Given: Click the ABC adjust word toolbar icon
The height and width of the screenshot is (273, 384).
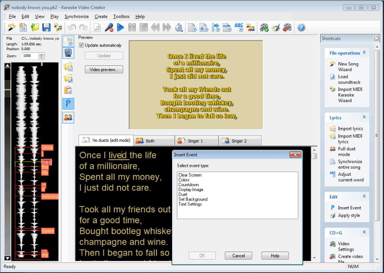Looking at the screenshot, I should coord(239,27).
